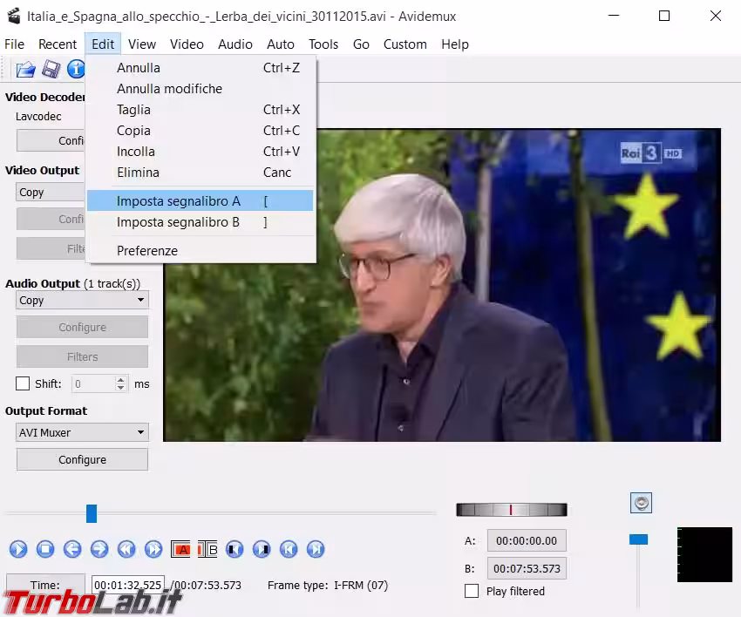Open the Tools menu

tap(323, 44)
